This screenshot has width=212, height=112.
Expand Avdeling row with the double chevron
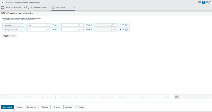(123, 25)
